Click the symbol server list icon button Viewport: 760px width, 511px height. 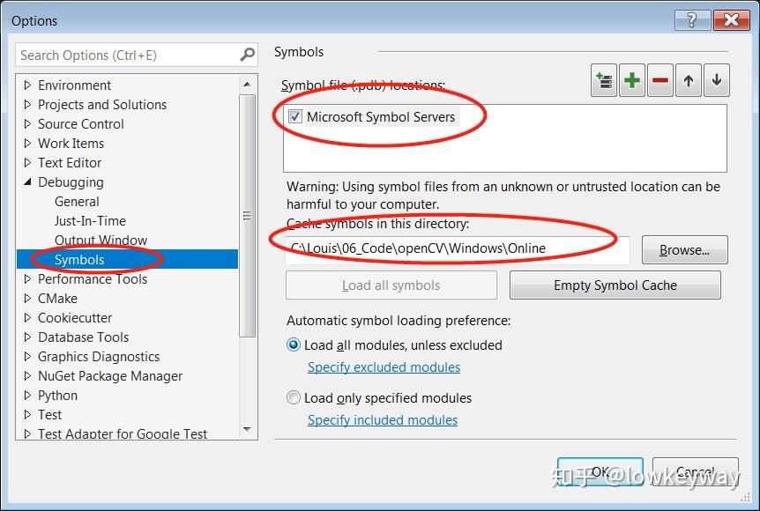(x=604, y=81)
